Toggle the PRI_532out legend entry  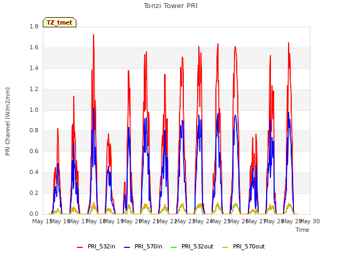pos(192,246)
